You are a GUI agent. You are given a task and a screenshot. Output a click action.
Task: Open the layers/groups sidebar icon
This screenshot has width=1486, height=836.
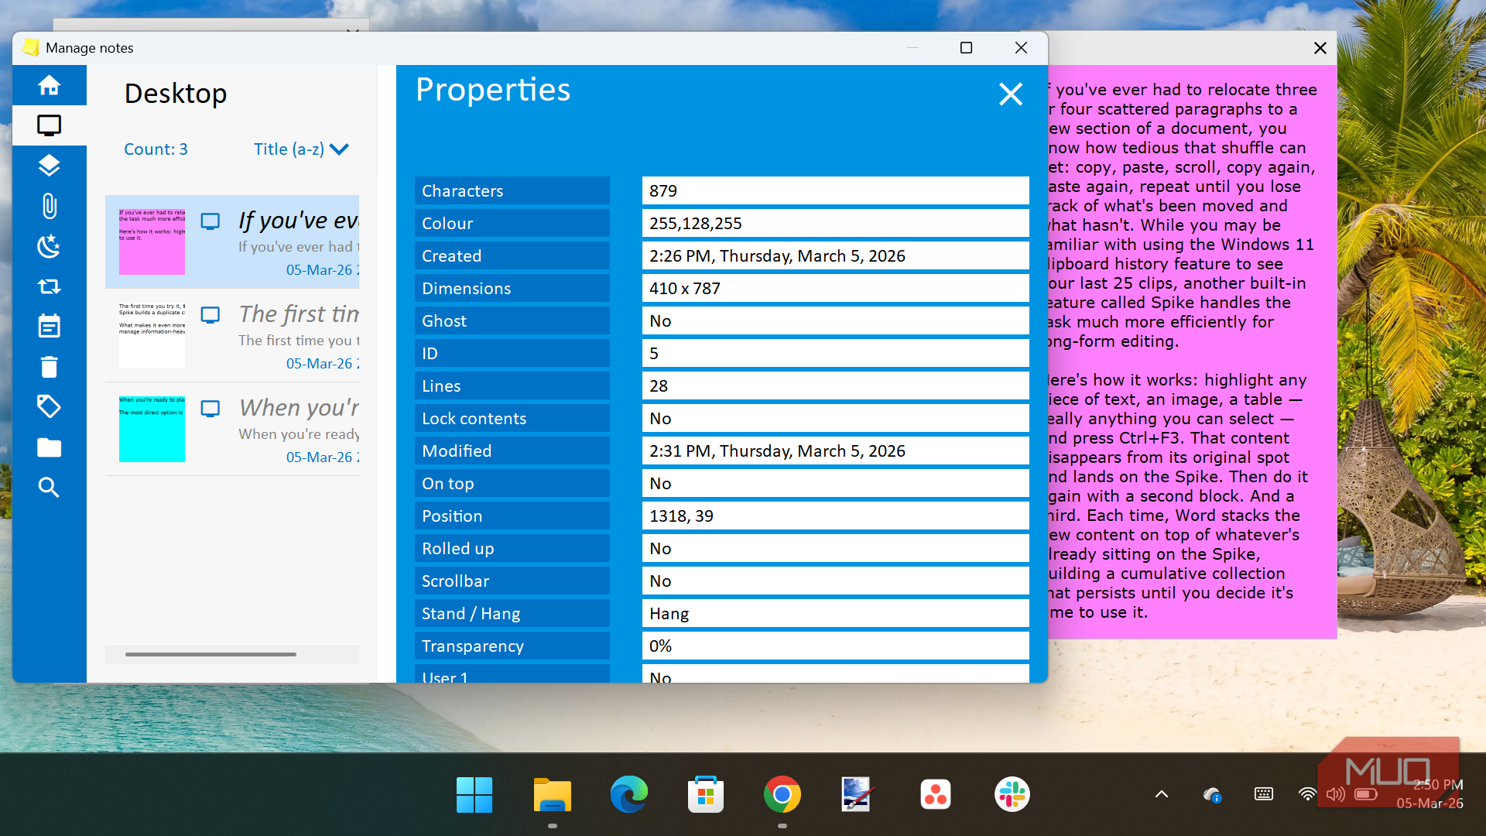coord(49,166)
